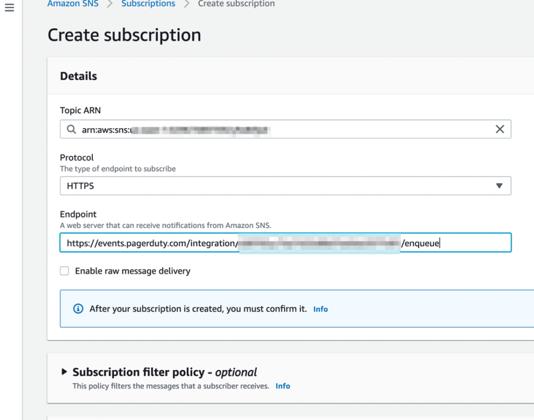Image resolution: width=534 pixels, height=420 pixels.
Task: Enable raw message delivery
Action: click(64, 271)
